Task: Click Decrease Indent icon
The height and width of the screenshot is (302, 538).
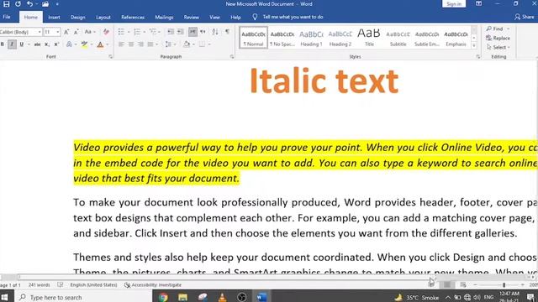Action: pyautogui.click(x=170, y=32)
